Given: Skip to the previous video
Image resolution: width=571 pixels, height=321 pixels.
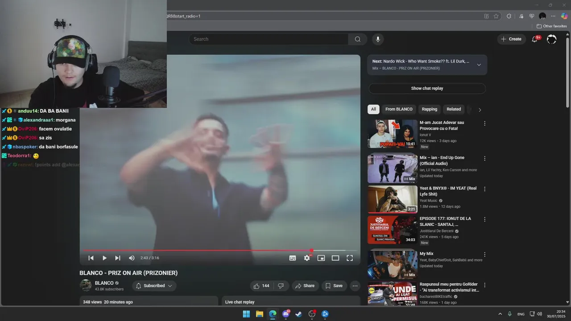Looking at the screenshot, I should [91, 258].
